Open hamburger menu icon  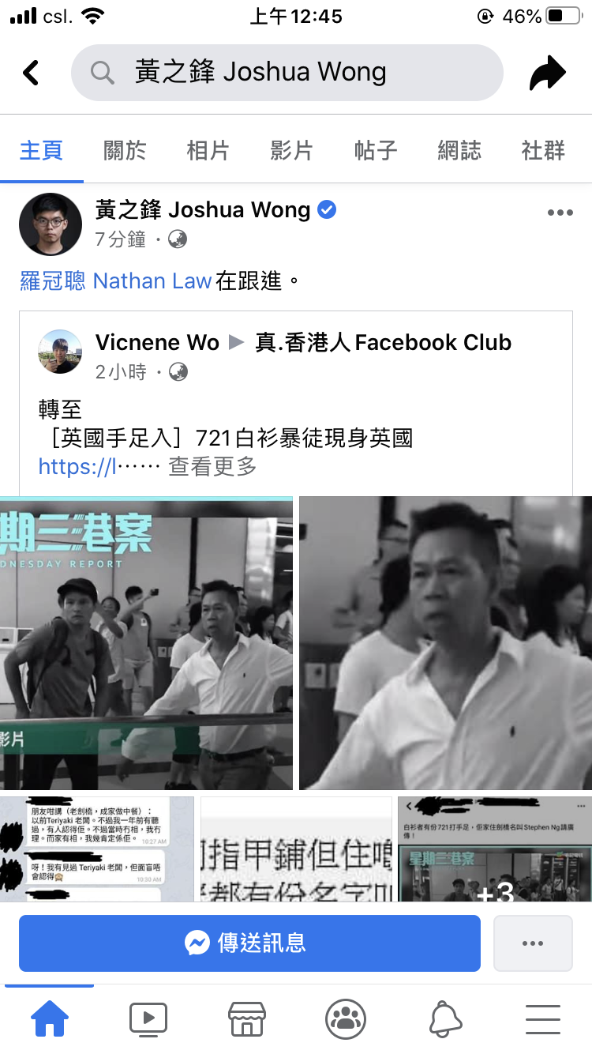pos(543,1019)
